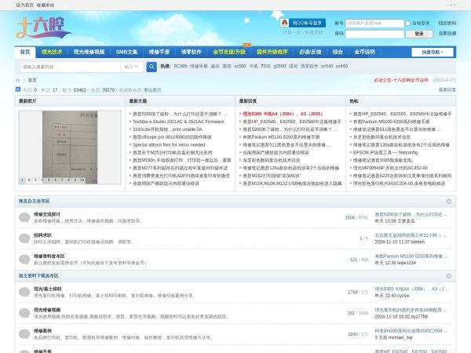Click the 登录 login button
Viewport: 471px width, 353px height.
[418, 34]
